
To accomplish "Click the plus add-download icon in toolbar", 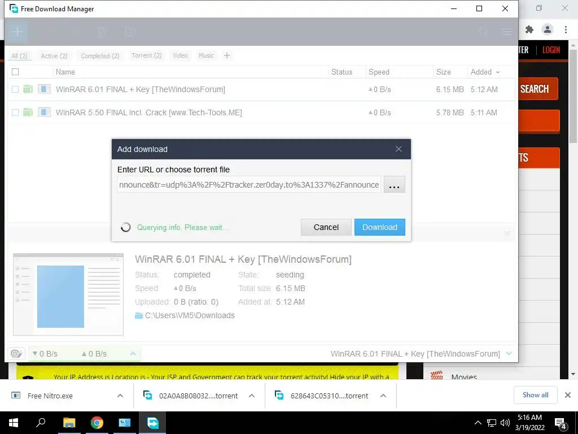I will pyautogui.click(x=17, y=32).
